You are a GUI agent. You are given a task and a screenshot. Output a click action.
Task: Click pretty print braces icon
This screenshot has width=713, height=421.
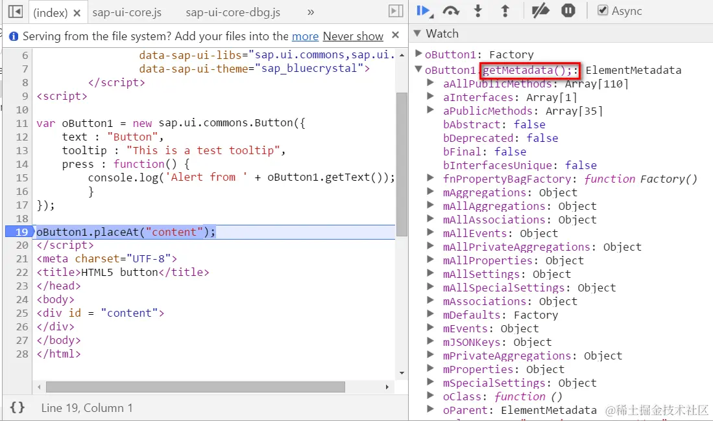18,407
